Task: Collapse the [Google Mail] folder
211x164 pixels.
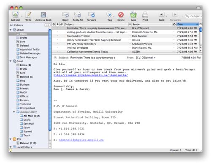Action: pos(14,112)
